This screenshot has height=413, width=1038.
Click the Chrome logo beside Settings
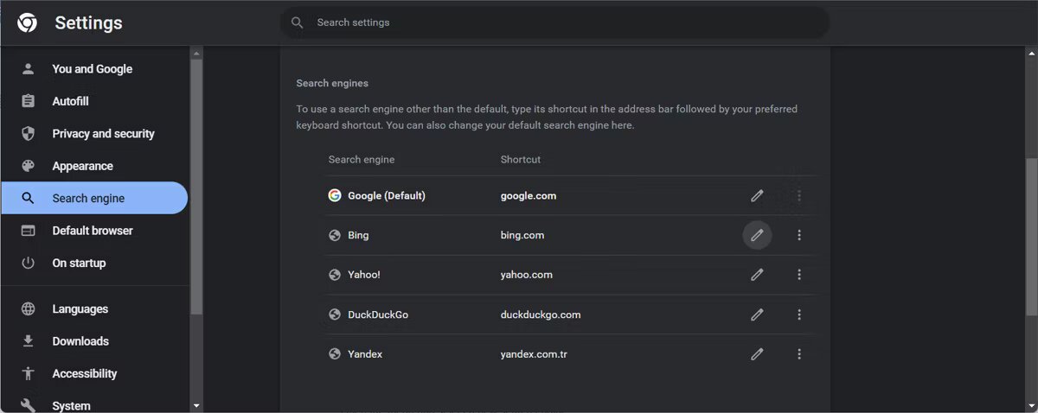click(x=27, y=23)
